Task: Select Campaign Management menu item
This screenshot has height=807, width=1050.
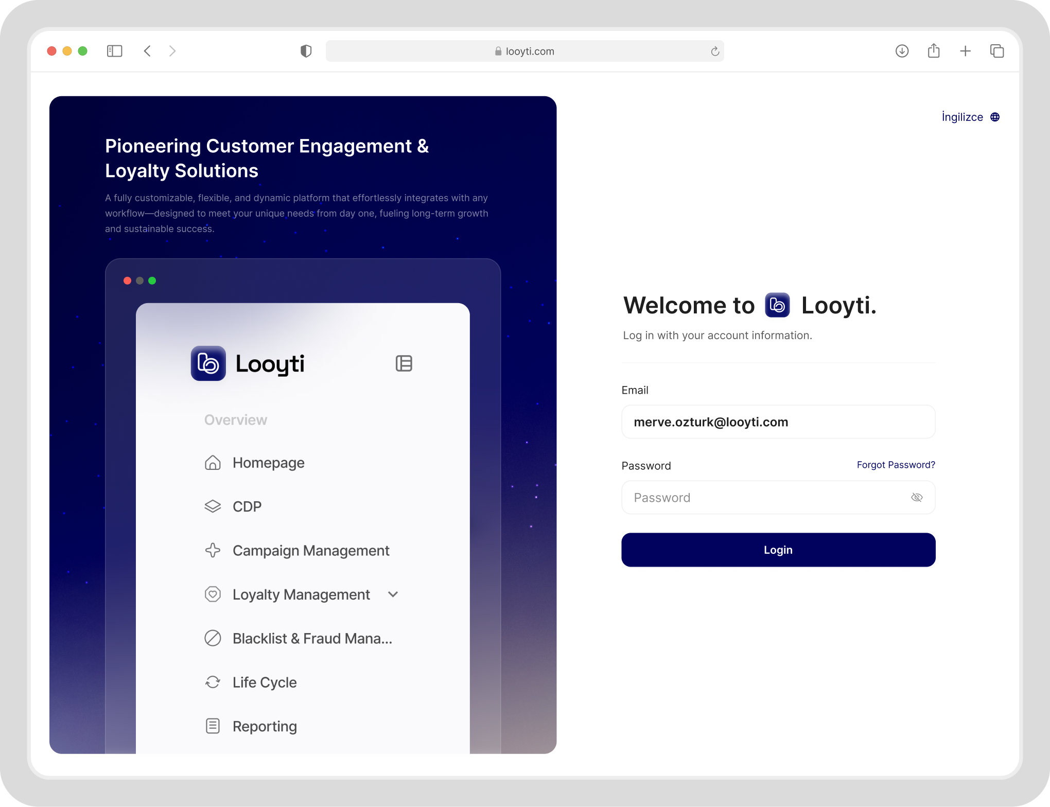Action: (310, 551)
